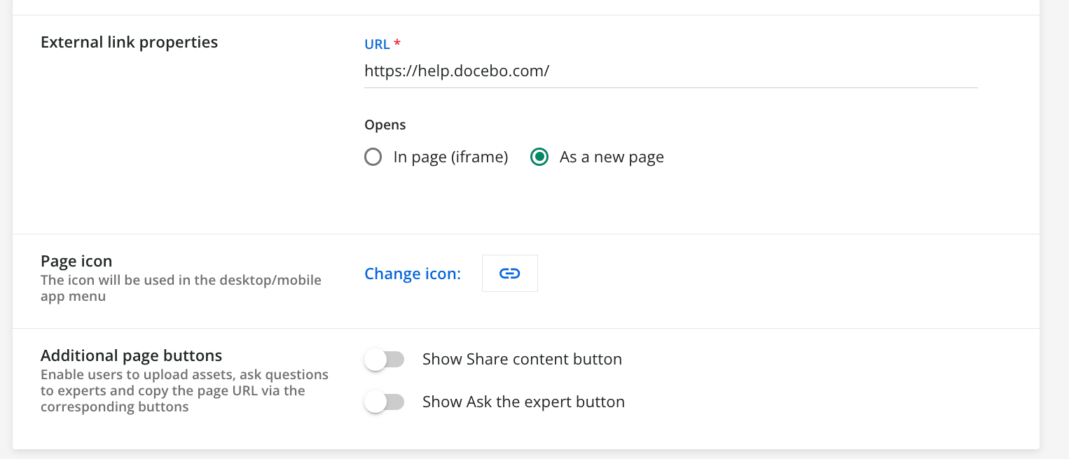
Task: Click the "Change icon:" link
Action: [413, 274]
